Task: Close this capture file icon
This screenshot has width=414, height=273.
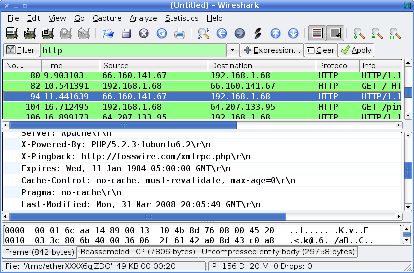Action: pyautogui.click(x=144, y=33)
